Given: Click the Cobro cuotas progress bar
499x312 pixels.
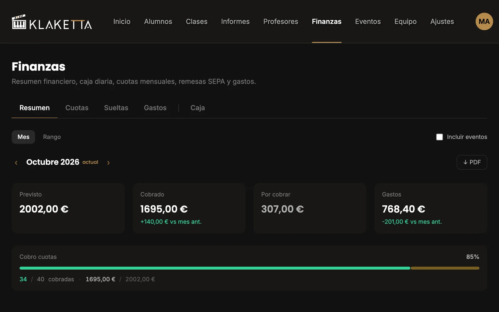Looking at the screenshot, I should [249, 268].
